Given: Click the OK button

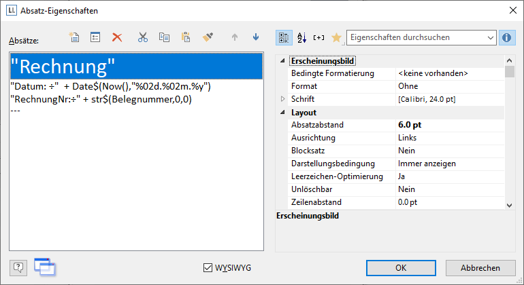Looking at the screenshot, I should click(x=401, y=268).
